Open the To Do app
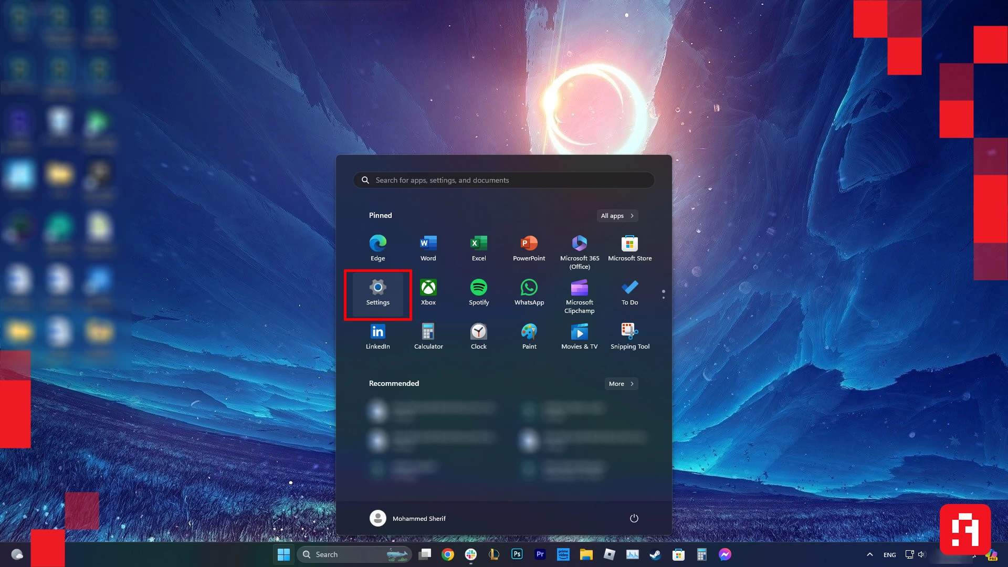The image size is (1008, 567). tap(630, 293)
